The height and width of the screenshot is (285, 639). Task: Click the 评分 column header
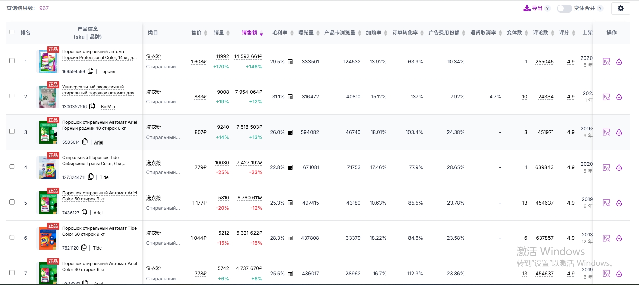point(564,33)
